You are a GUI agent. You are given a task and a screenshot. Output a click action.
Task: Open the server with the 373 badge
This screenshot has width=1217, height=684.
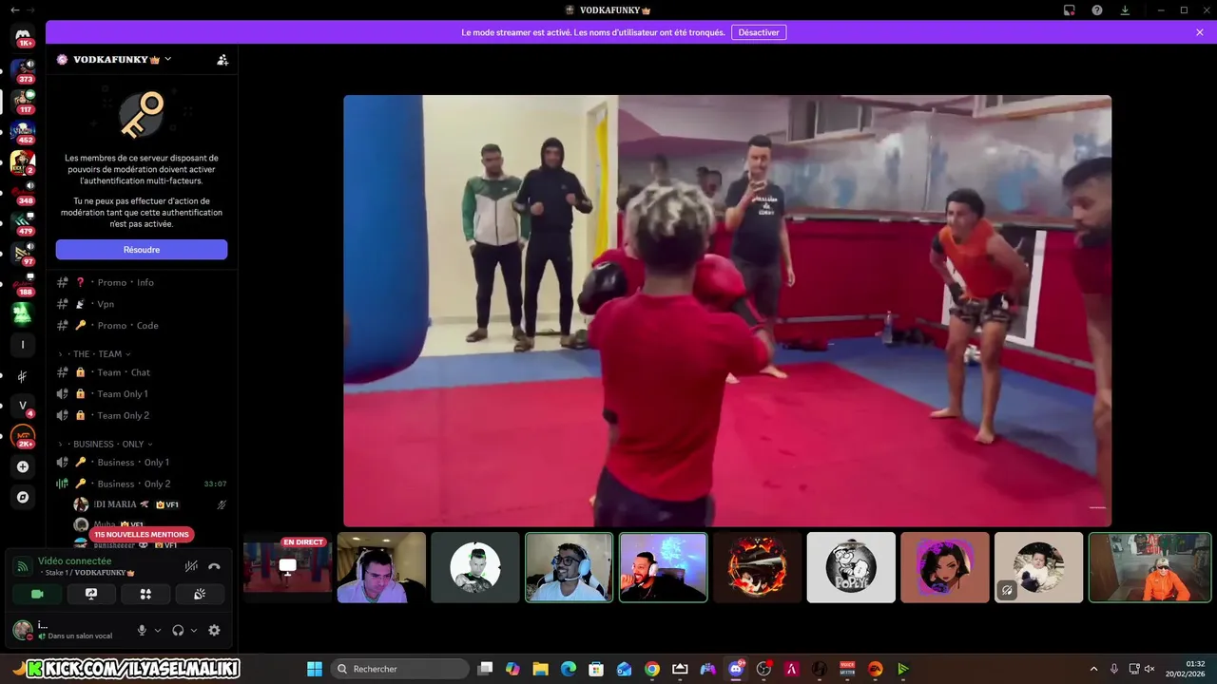tap(23, 69)
